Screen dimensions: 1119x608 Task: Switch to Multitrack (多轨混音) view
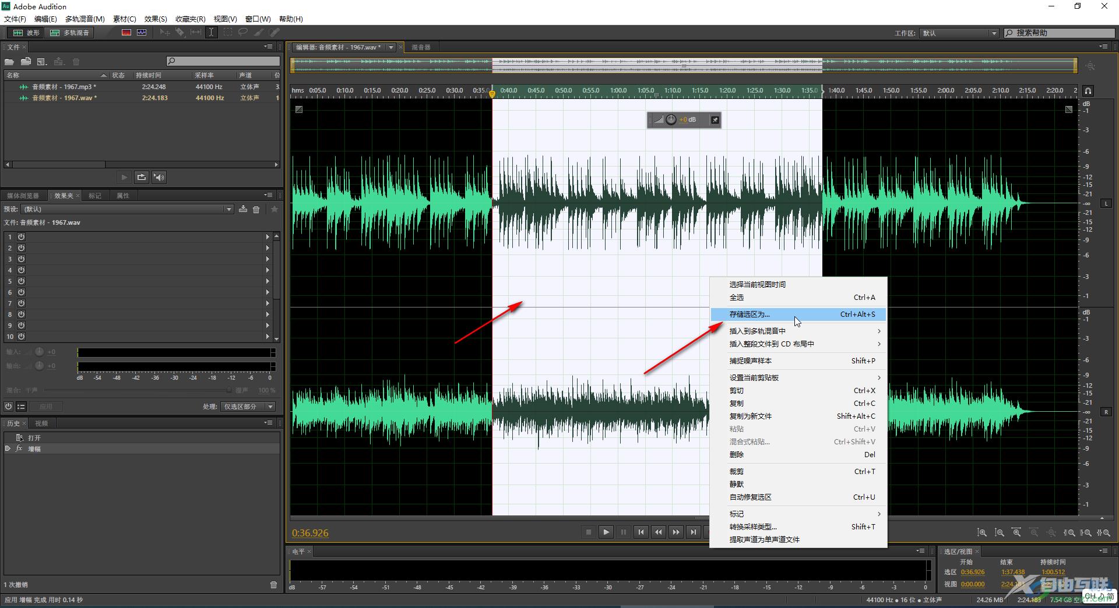tap(70, 33)
